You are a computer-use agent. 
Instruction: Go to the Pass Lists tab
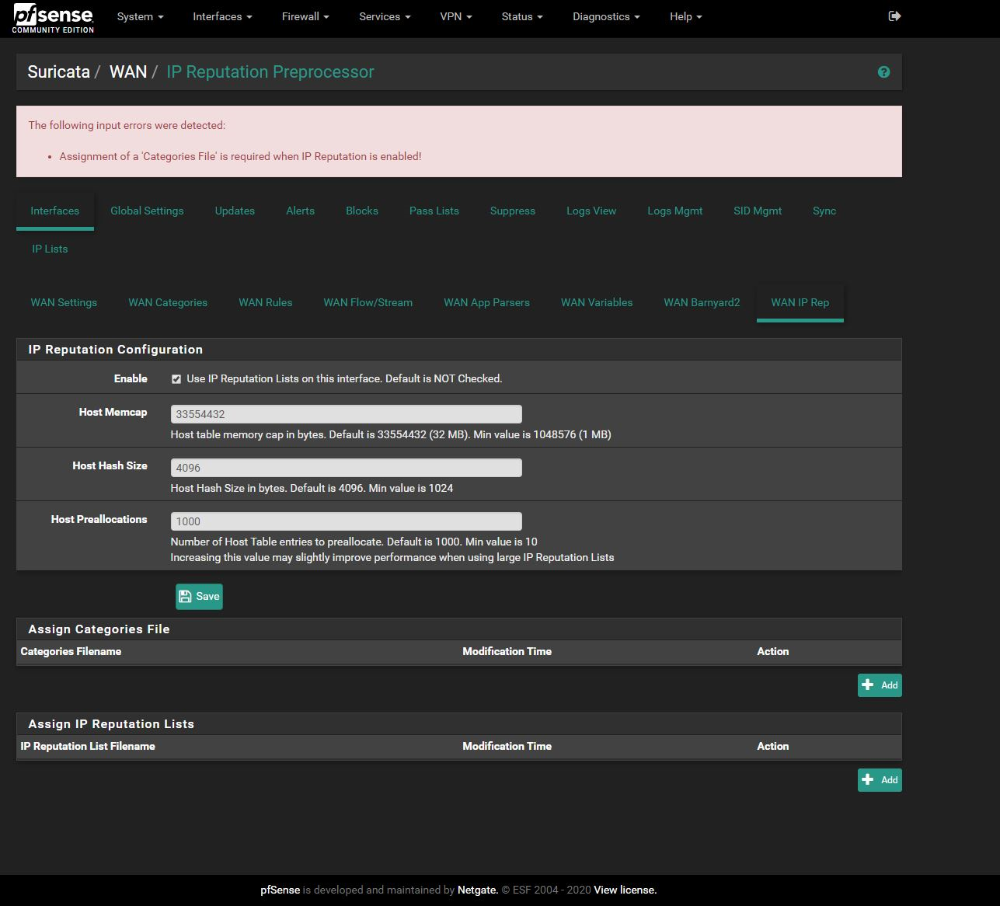434,211
